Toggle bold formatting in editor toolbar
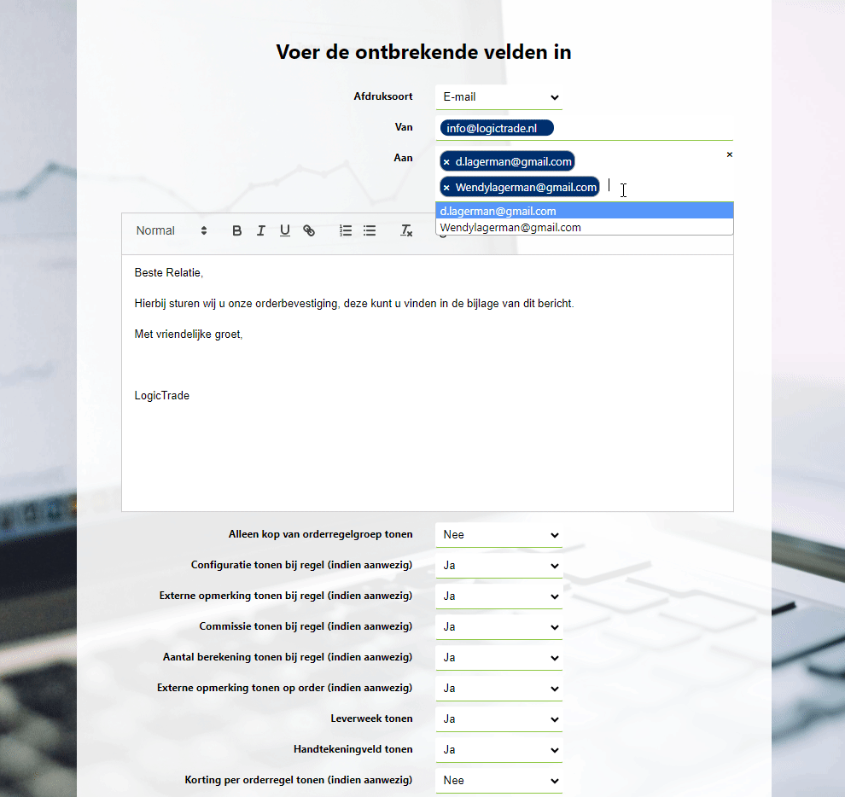 tap(237, 230)
